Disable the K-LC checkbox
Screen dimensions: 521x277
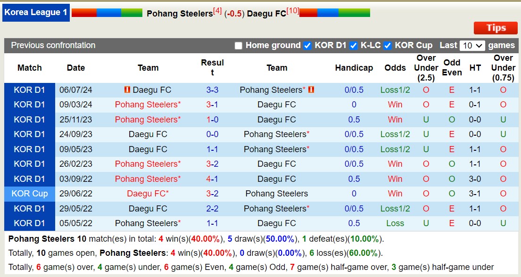[x=353, y=45]
